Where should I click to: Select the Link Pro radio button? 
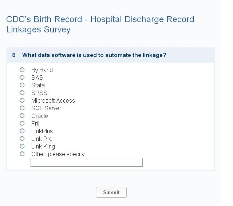pos(22,138)
